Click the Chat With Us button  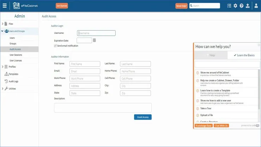point(221,126)
